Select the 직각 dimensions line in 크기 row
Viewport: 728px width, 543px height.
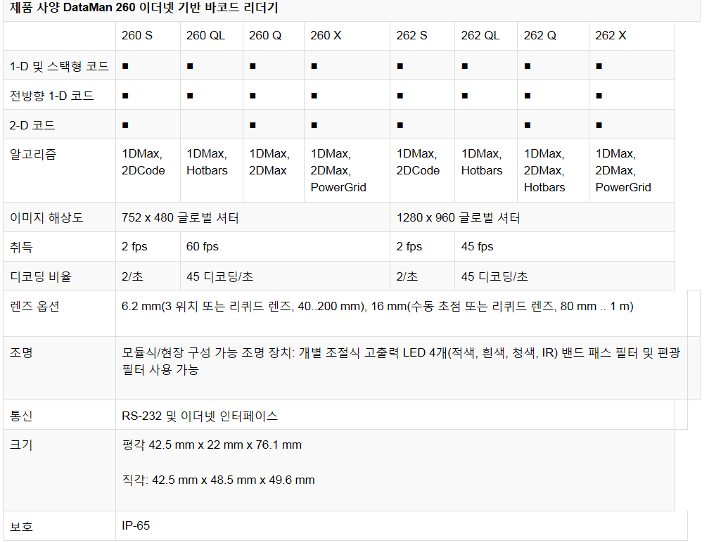218,480
